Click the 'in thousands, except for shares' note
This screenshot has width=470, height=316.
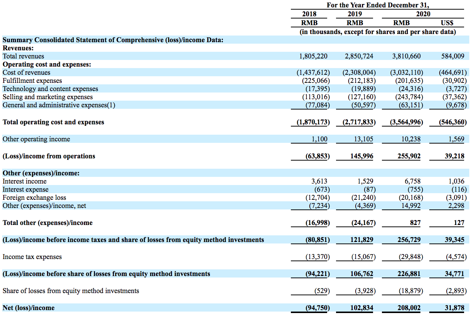(377, 32)
